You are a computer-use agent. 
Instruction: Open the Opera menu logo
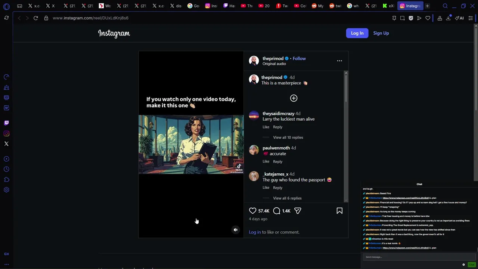(6, 6)
